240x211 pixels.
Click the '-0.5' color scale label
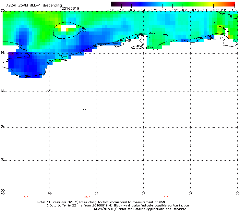(x=131, y=10)
